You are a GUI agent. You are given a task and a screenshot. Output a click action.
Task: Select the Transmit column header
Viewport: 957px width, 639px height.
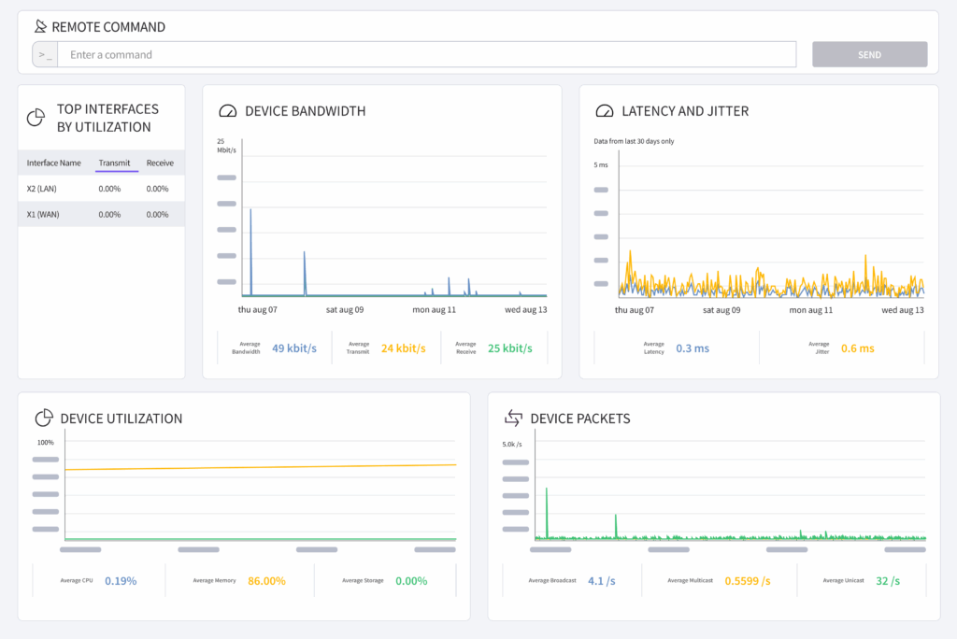114,163
